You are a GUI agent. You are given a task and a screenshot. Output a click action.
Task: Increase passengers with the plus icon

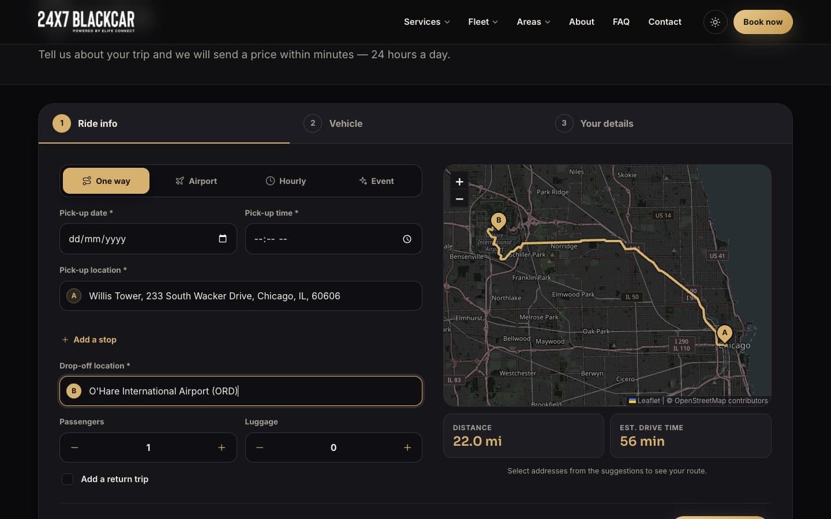point(222,447)
